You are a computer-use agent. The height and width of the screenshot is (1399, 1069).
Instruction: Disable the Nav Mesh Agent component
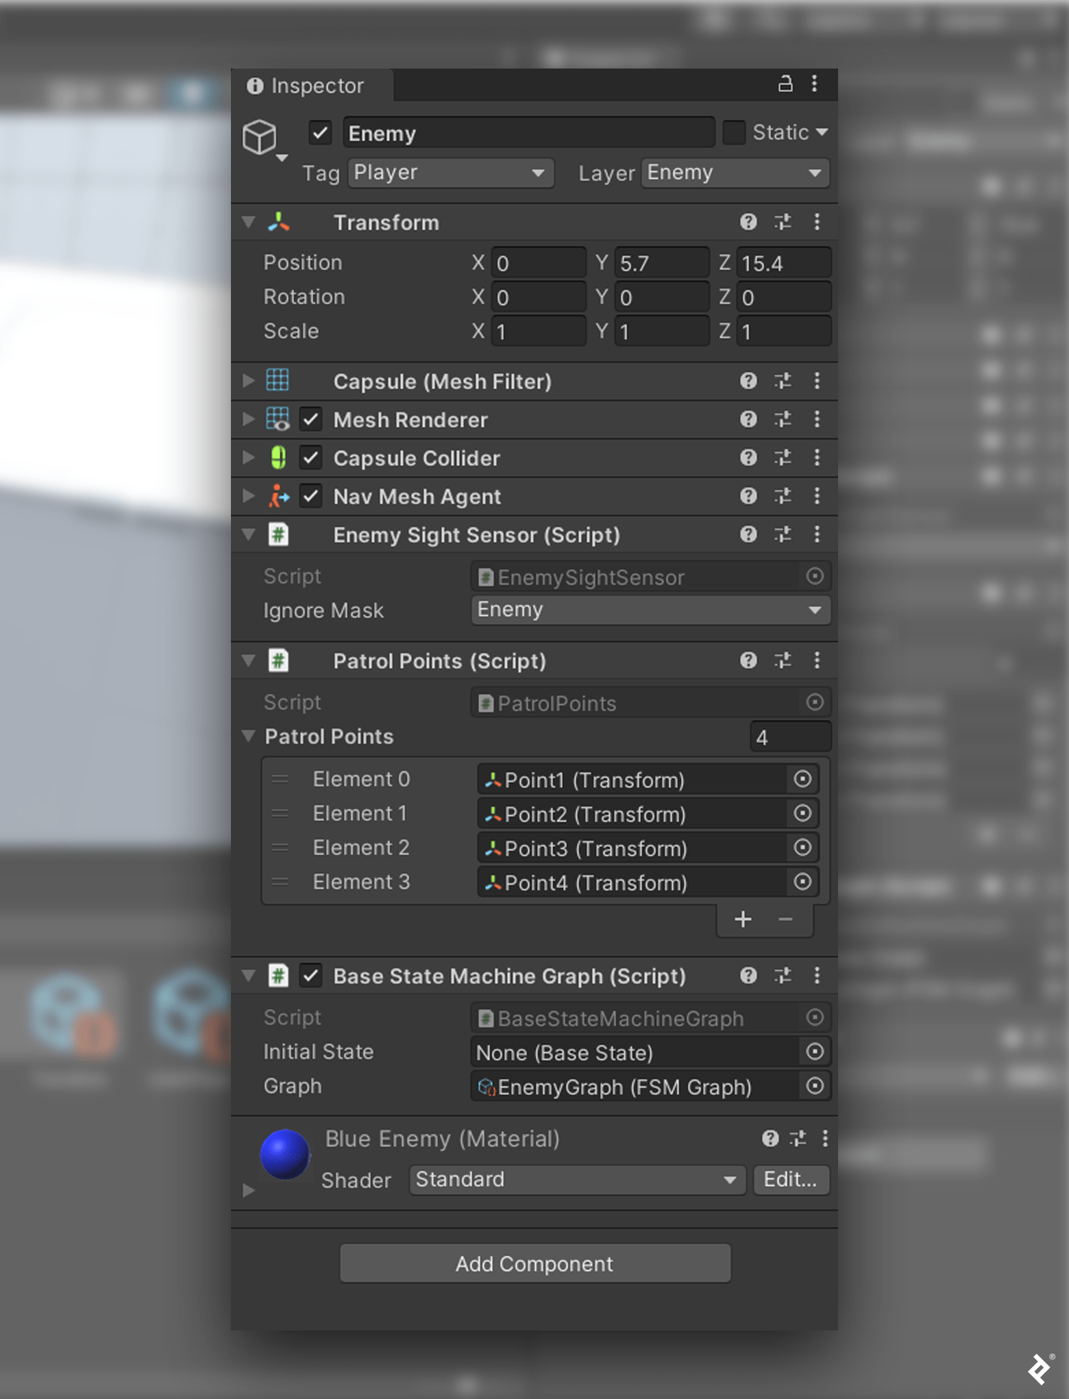(310, 495)
